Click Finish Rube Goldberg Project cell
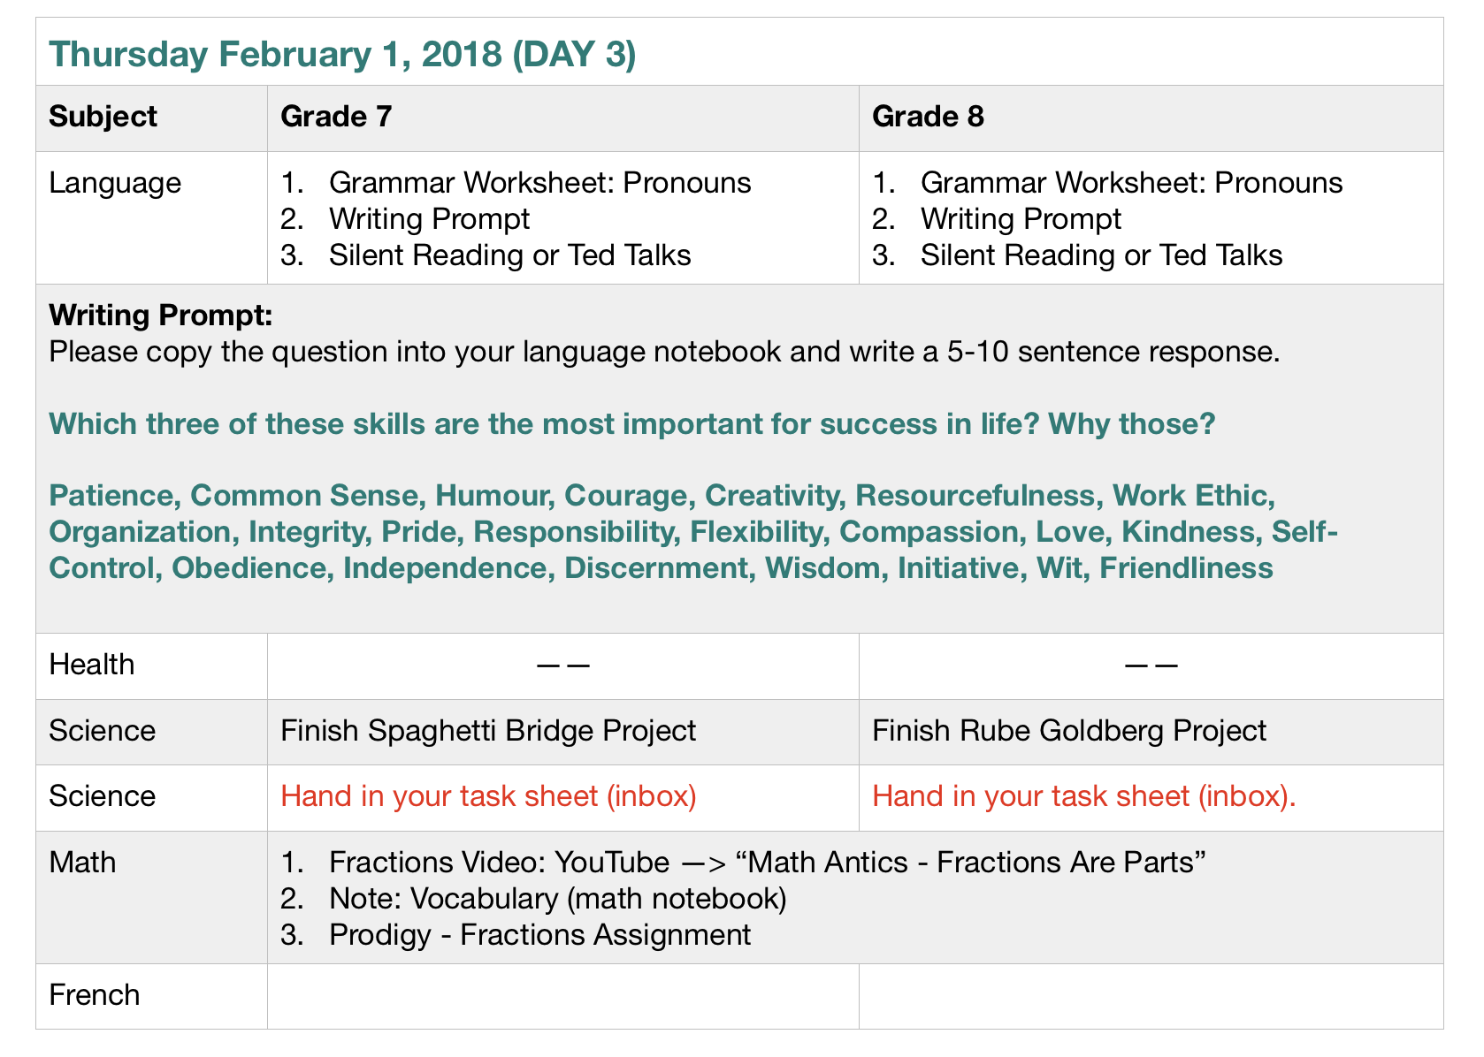Image resolution: width=1484 pixels, height=1057 pixels. (x=1068, y=731)
